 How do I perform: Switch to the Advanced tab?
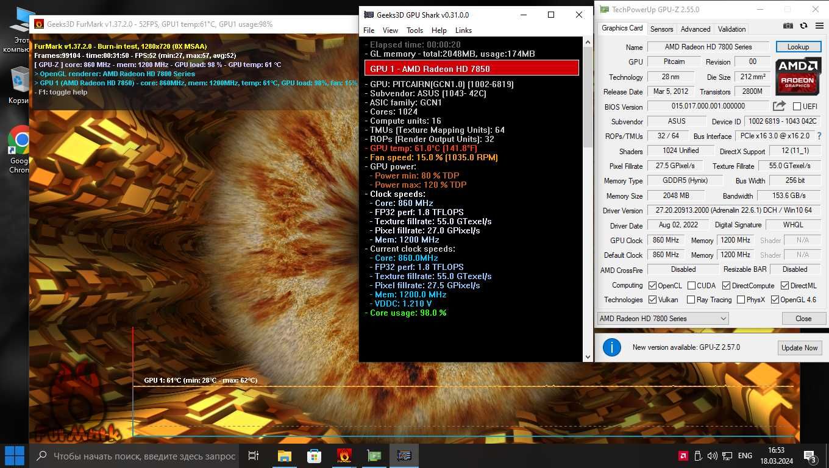tap(696, 29)
